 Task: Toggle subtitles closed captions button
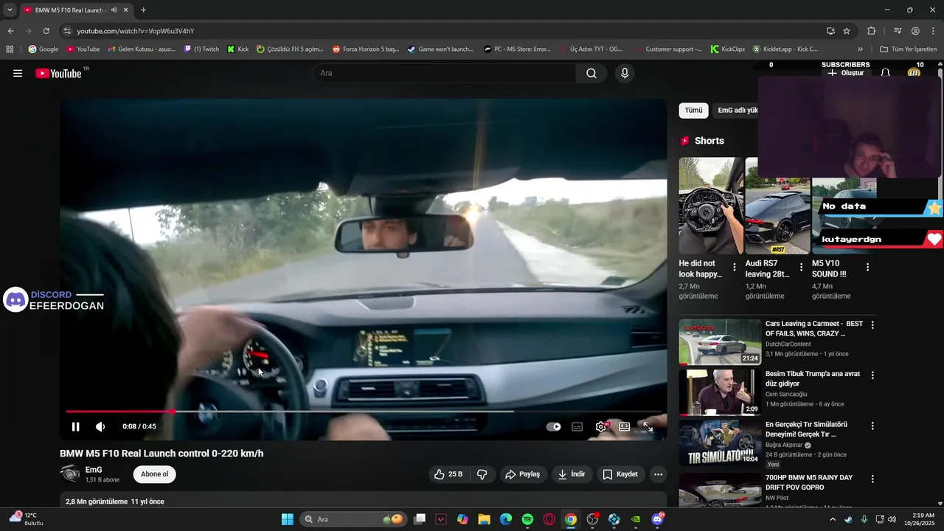coord(577,426)
